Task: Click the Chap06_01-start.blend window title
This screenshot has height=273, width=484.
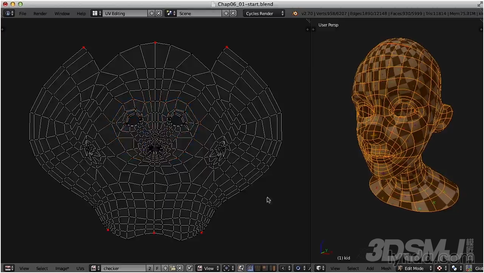Action: 245,4
